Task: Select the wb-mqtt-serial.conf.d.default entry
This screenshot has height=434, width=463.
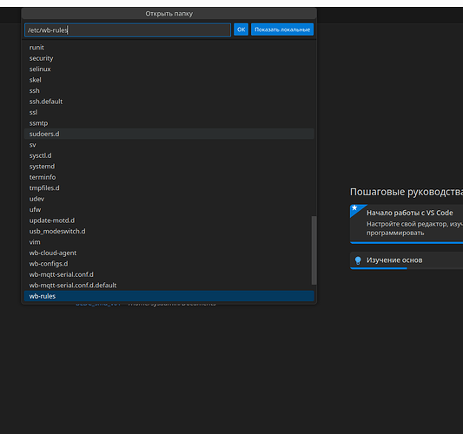Action: (x=169, y=286)
